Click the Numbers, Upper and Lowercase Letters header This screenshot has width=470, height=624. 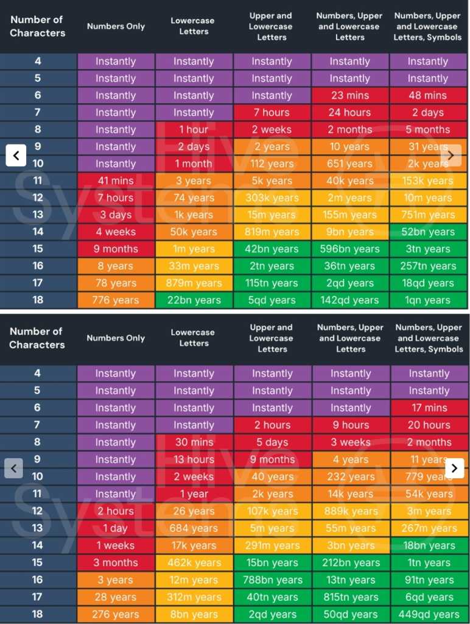click(x=350, y=26)
